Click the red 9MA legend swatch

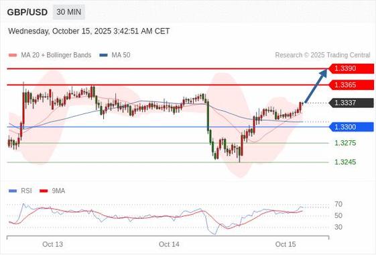(44, 191)
